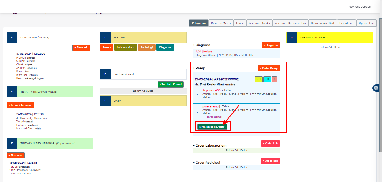The width and height of the screenshot is (382, 182).
Task: Click the page vertical scrollbar
Action: 380,84
